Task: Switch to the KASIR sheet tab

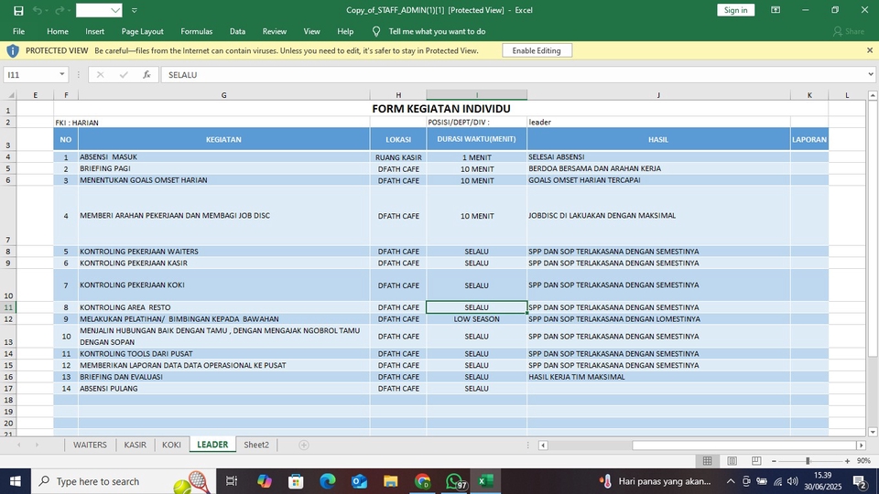Action: coord(136,445)
